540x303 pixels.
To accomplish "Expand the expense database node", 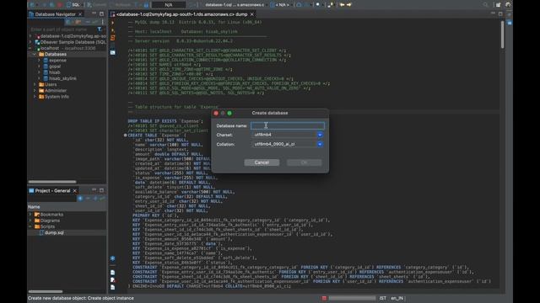I will (x=40, y=61).
